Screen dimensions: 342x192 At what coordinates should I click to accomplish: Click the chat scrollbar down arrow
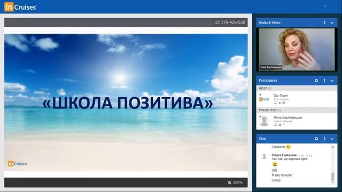tap(332, 182)
